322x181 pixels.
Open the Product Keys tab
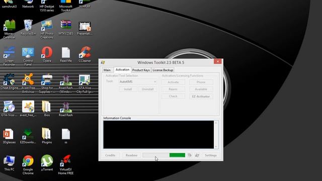tap(141, 70)
